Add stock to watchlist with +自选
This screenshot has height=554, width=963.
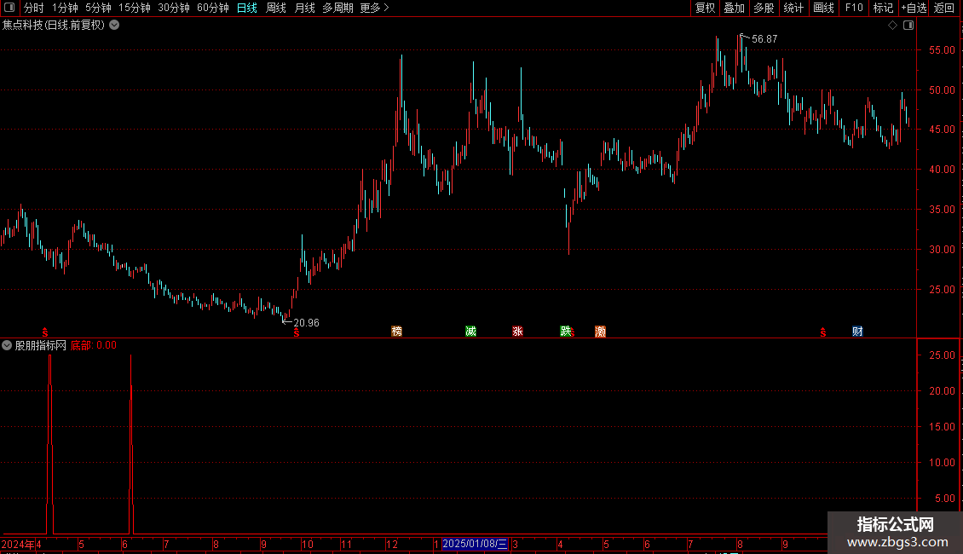point(914,8)
